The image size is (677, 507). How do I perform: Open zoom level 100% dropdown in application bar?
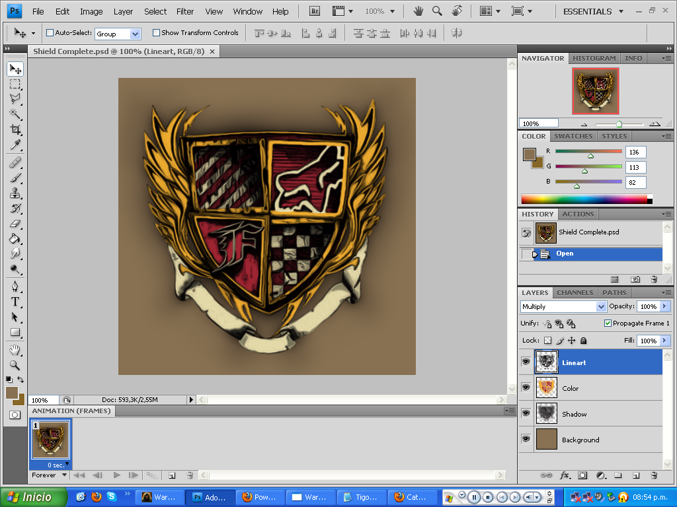point(392,12)
